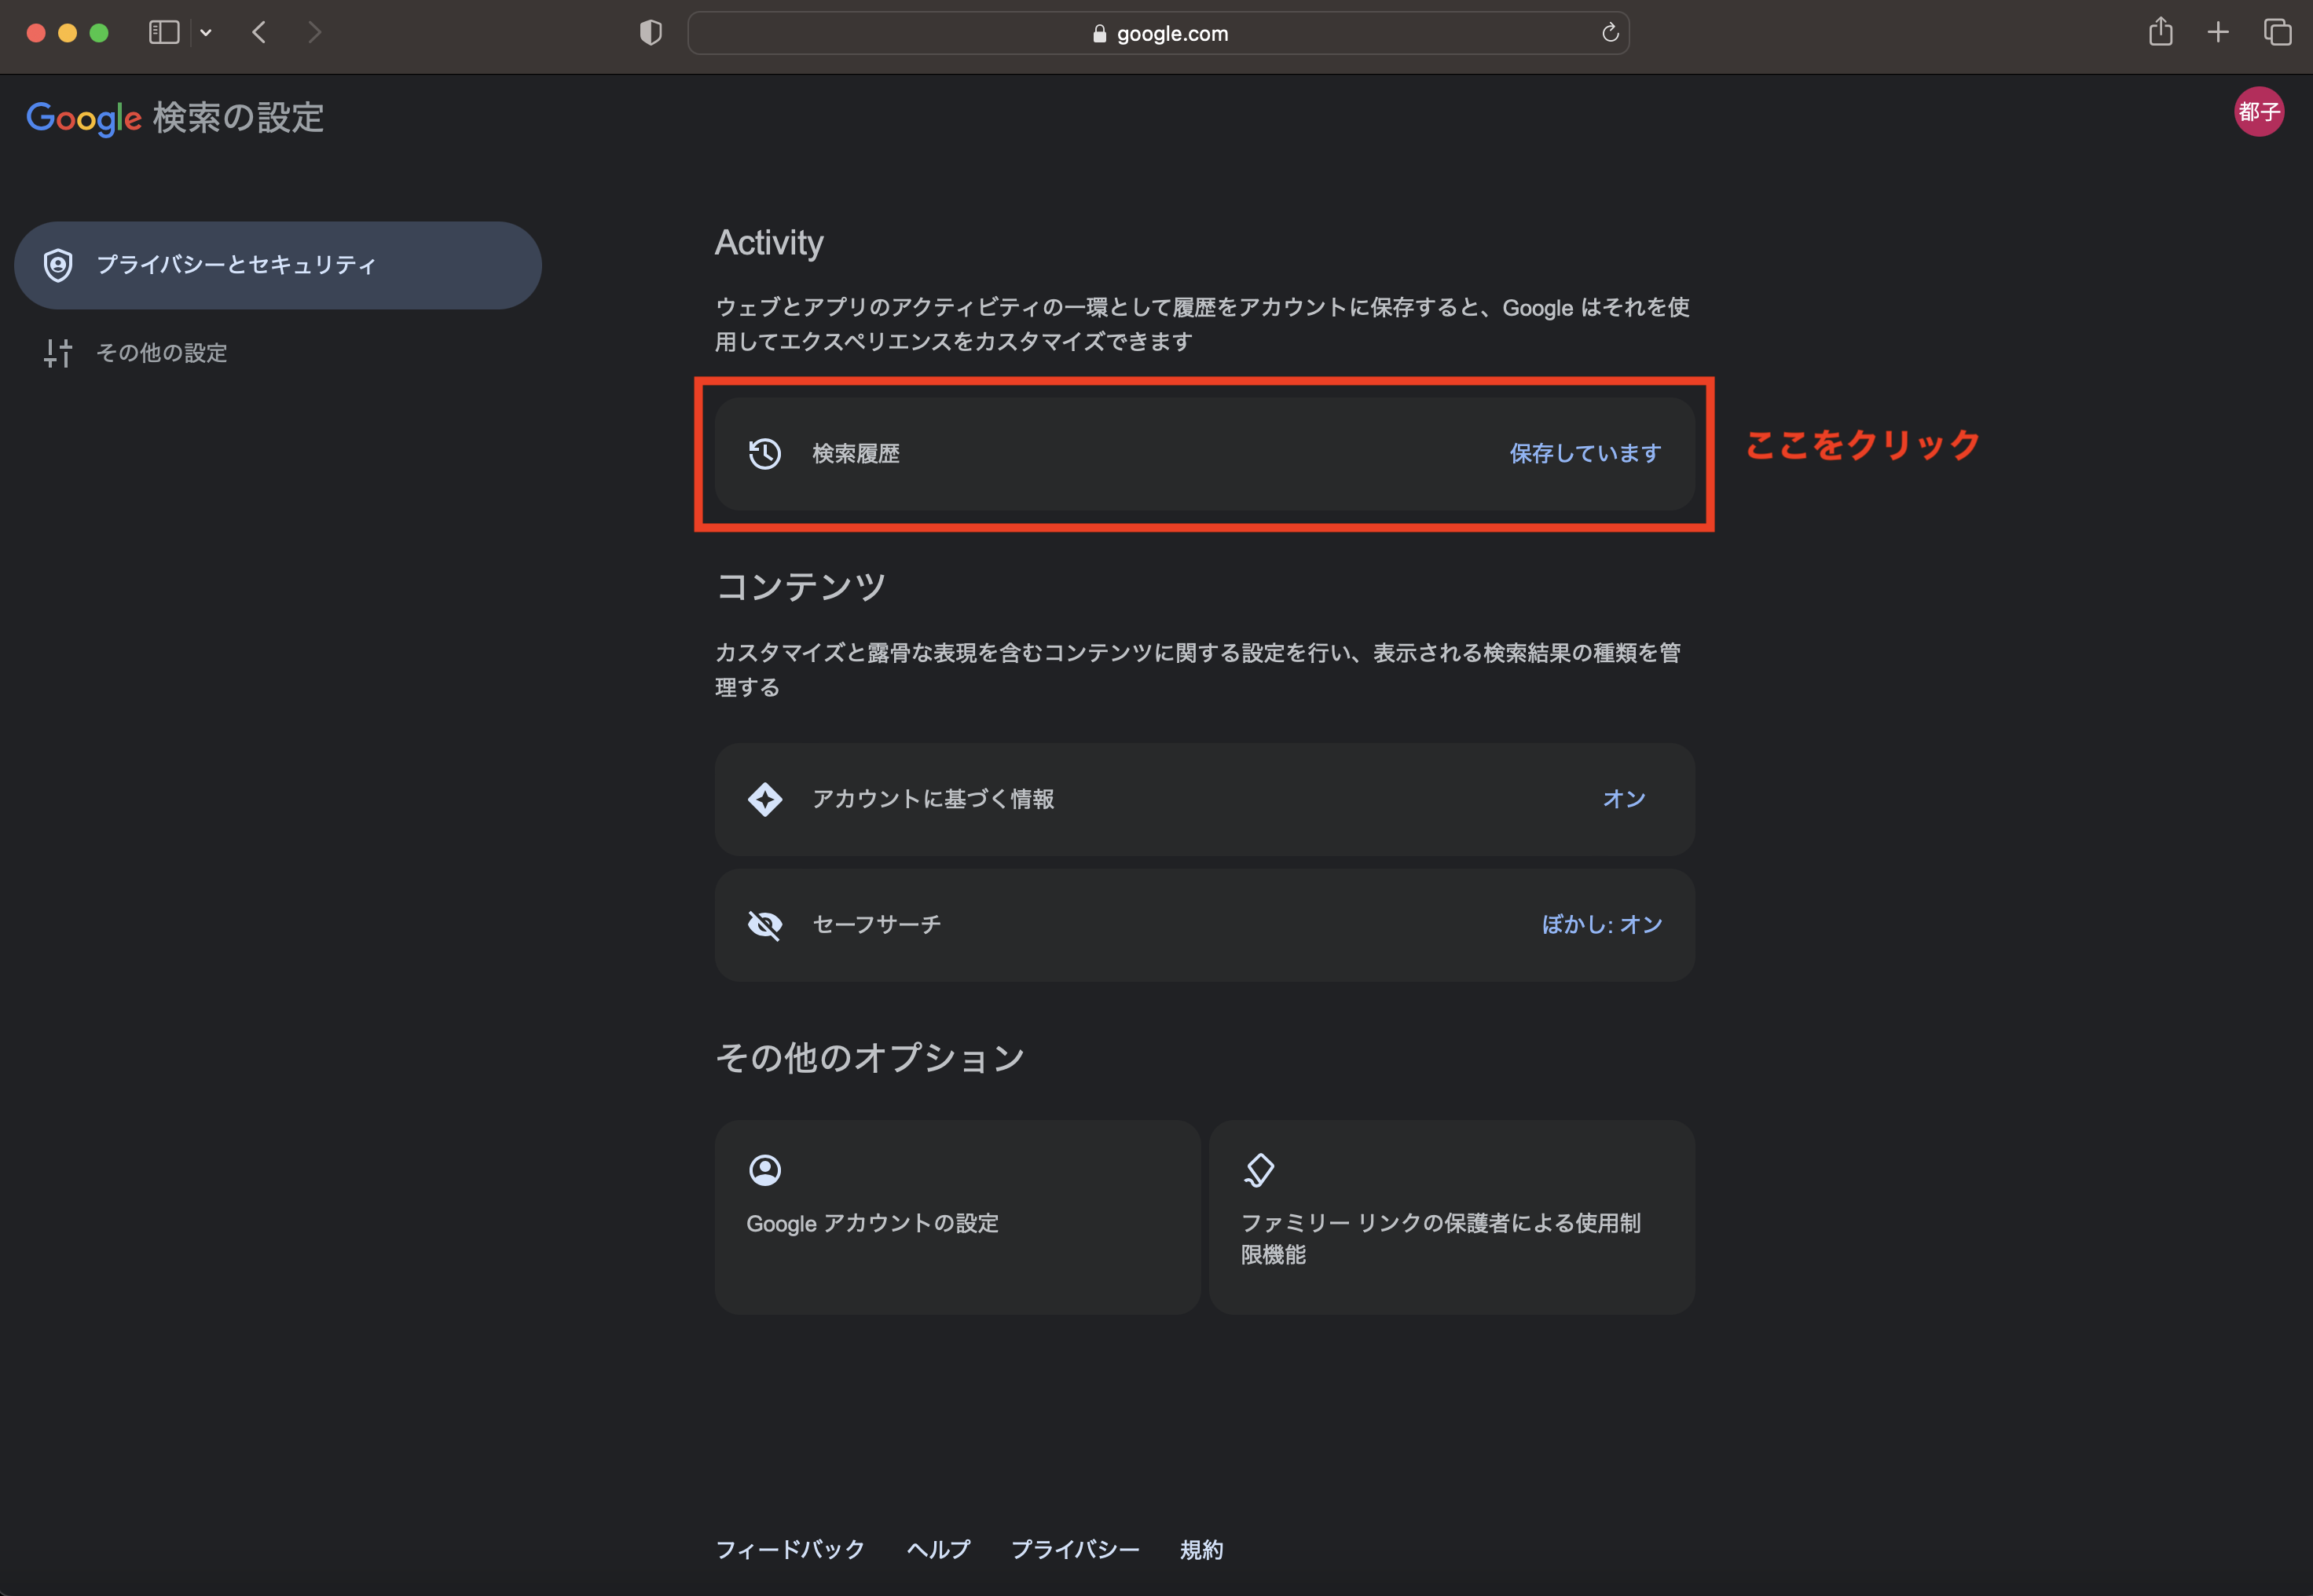Click the ぼかし: オン status
This screenshot has height=1596, width=2313.
pyautogui.click(x=1602, y=925)
